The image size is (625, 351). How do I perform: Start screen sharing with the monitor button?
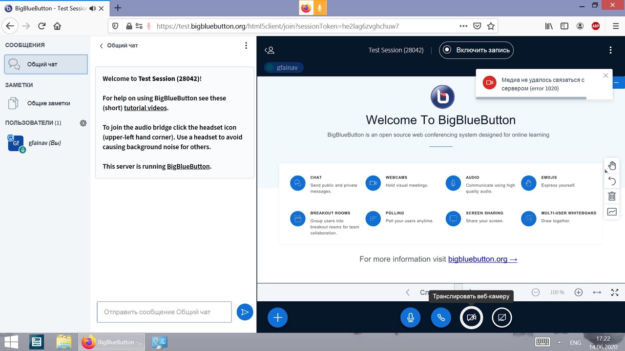point(502,318)
